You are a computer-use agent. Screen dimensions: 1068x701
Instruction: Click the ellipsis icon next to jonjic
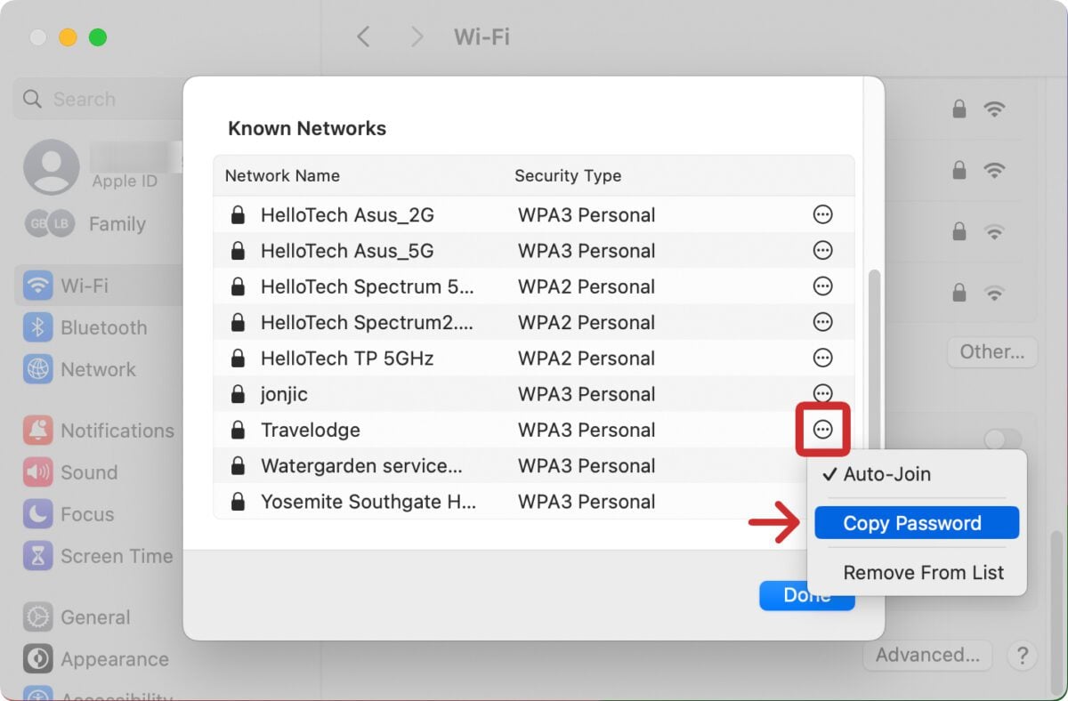click(x=822, y=393)
